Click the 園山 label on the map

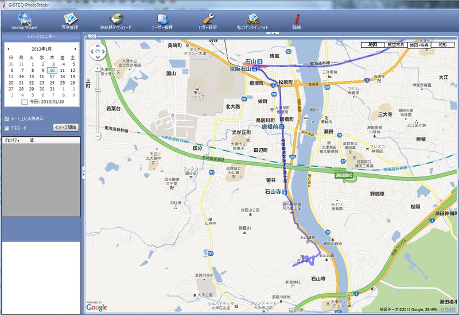click(x=171, y=74)
